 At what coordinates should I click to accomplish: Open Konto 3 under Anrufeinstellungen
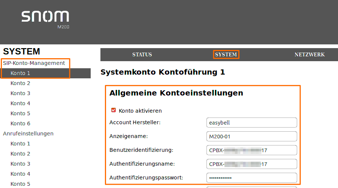point(21,164)
